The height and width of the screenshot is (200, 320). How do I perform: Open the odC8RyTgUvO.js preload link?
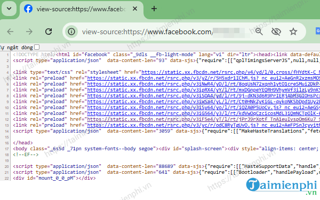pos(204,125)
